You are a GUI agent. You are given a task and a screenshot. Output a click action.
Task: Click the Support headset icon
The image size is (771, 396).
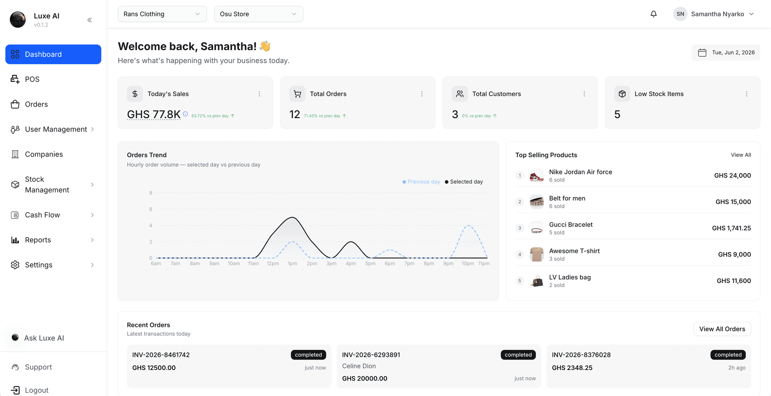(15, 367)
